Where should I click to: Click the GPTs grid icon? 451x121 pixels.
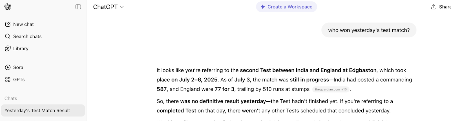[x=8, y=79]
